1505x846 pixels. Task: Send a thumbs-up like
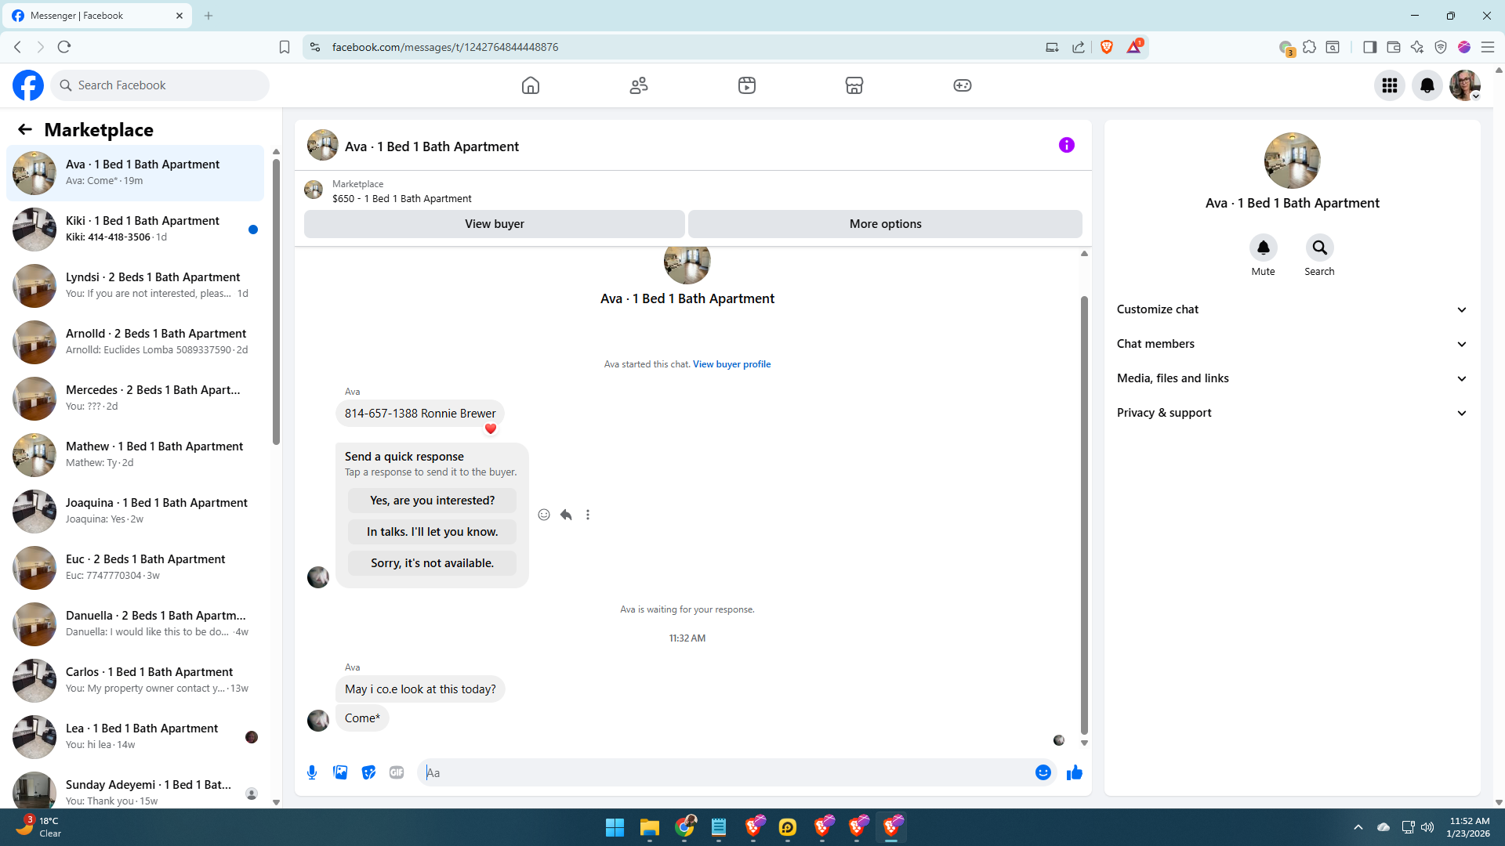pyautogui.click(x=1074, y=772)
